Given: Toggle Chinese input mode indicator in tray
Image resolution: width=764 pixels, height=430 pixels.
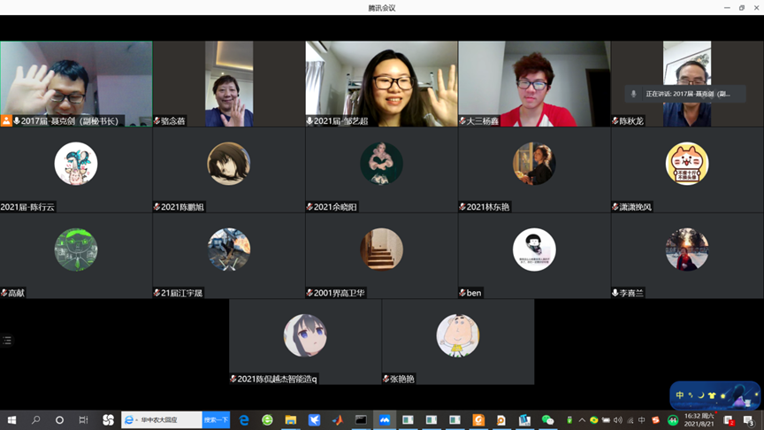Looking at the screenshot, I should pyautogui.click(x=642, y=420).
